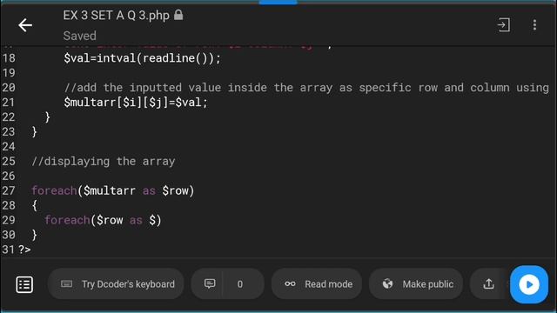
Task: Click the closing brace on line 23
Action: (35, 132)
